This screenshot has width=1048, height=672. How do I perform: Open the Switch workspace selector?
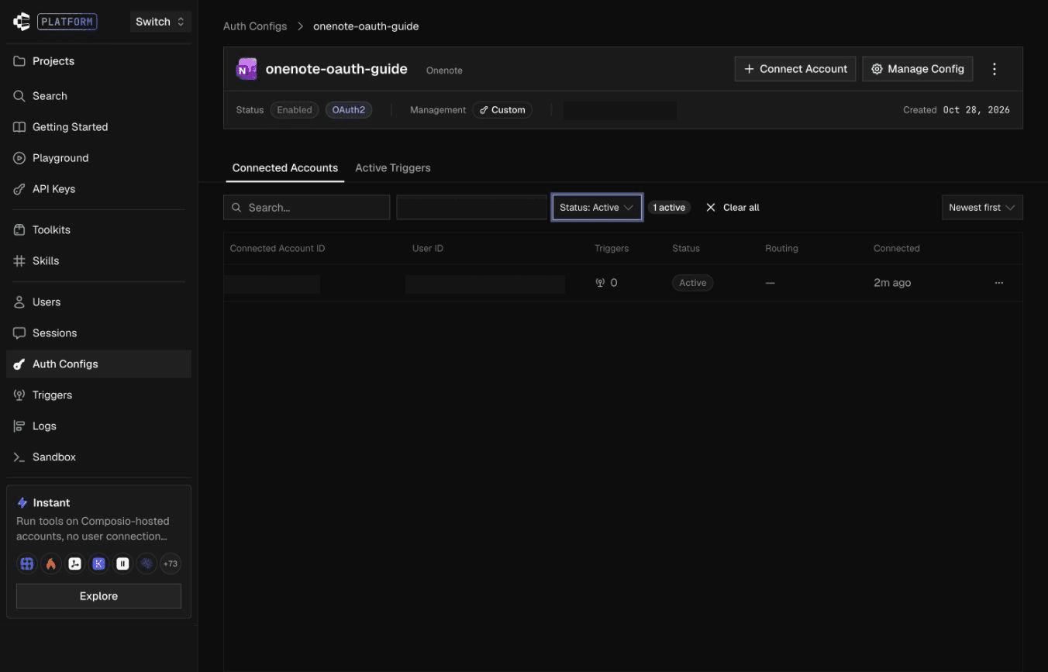pyautogui.click(x=160, y=22)
